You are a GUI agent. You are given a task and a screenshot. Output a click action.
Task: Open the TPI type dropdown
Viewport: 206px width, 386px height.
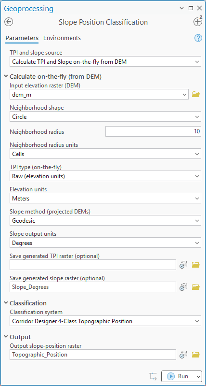tap(105, 176)
